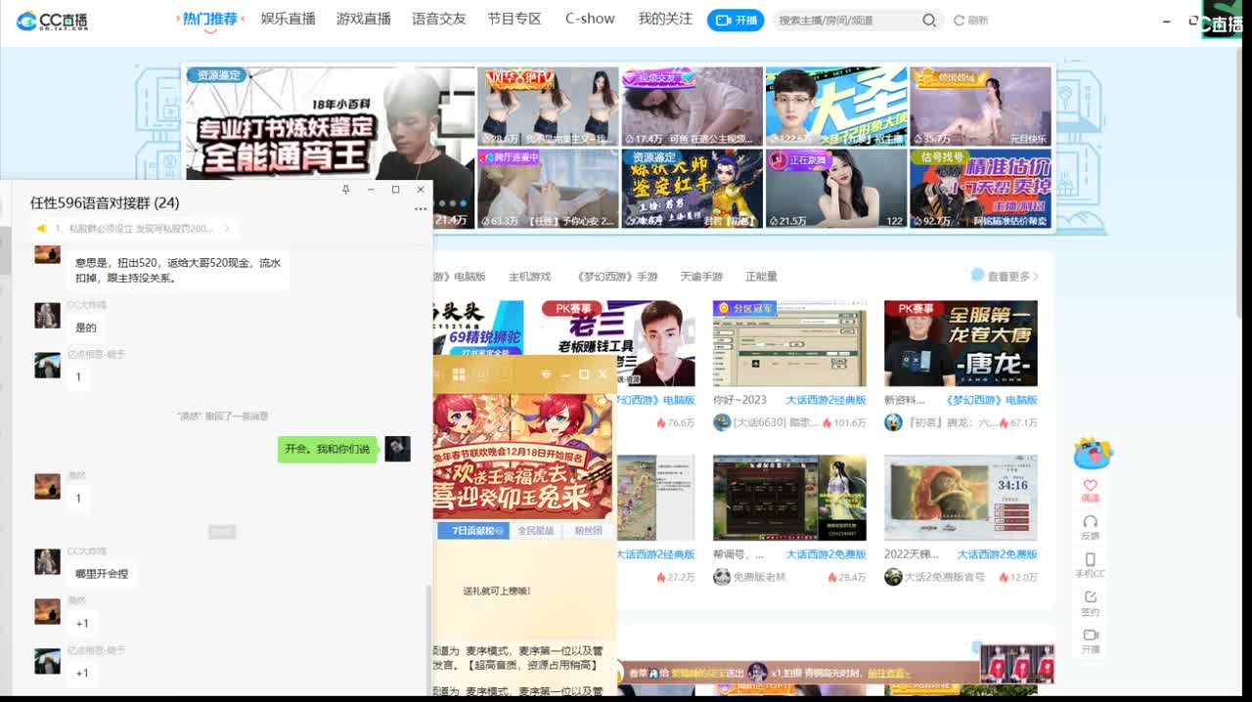Viewport: 1252px width, 702px height.
Task: Click the 开播 start-streaming button
Action: pyautogui.click(x=736, y=20)
